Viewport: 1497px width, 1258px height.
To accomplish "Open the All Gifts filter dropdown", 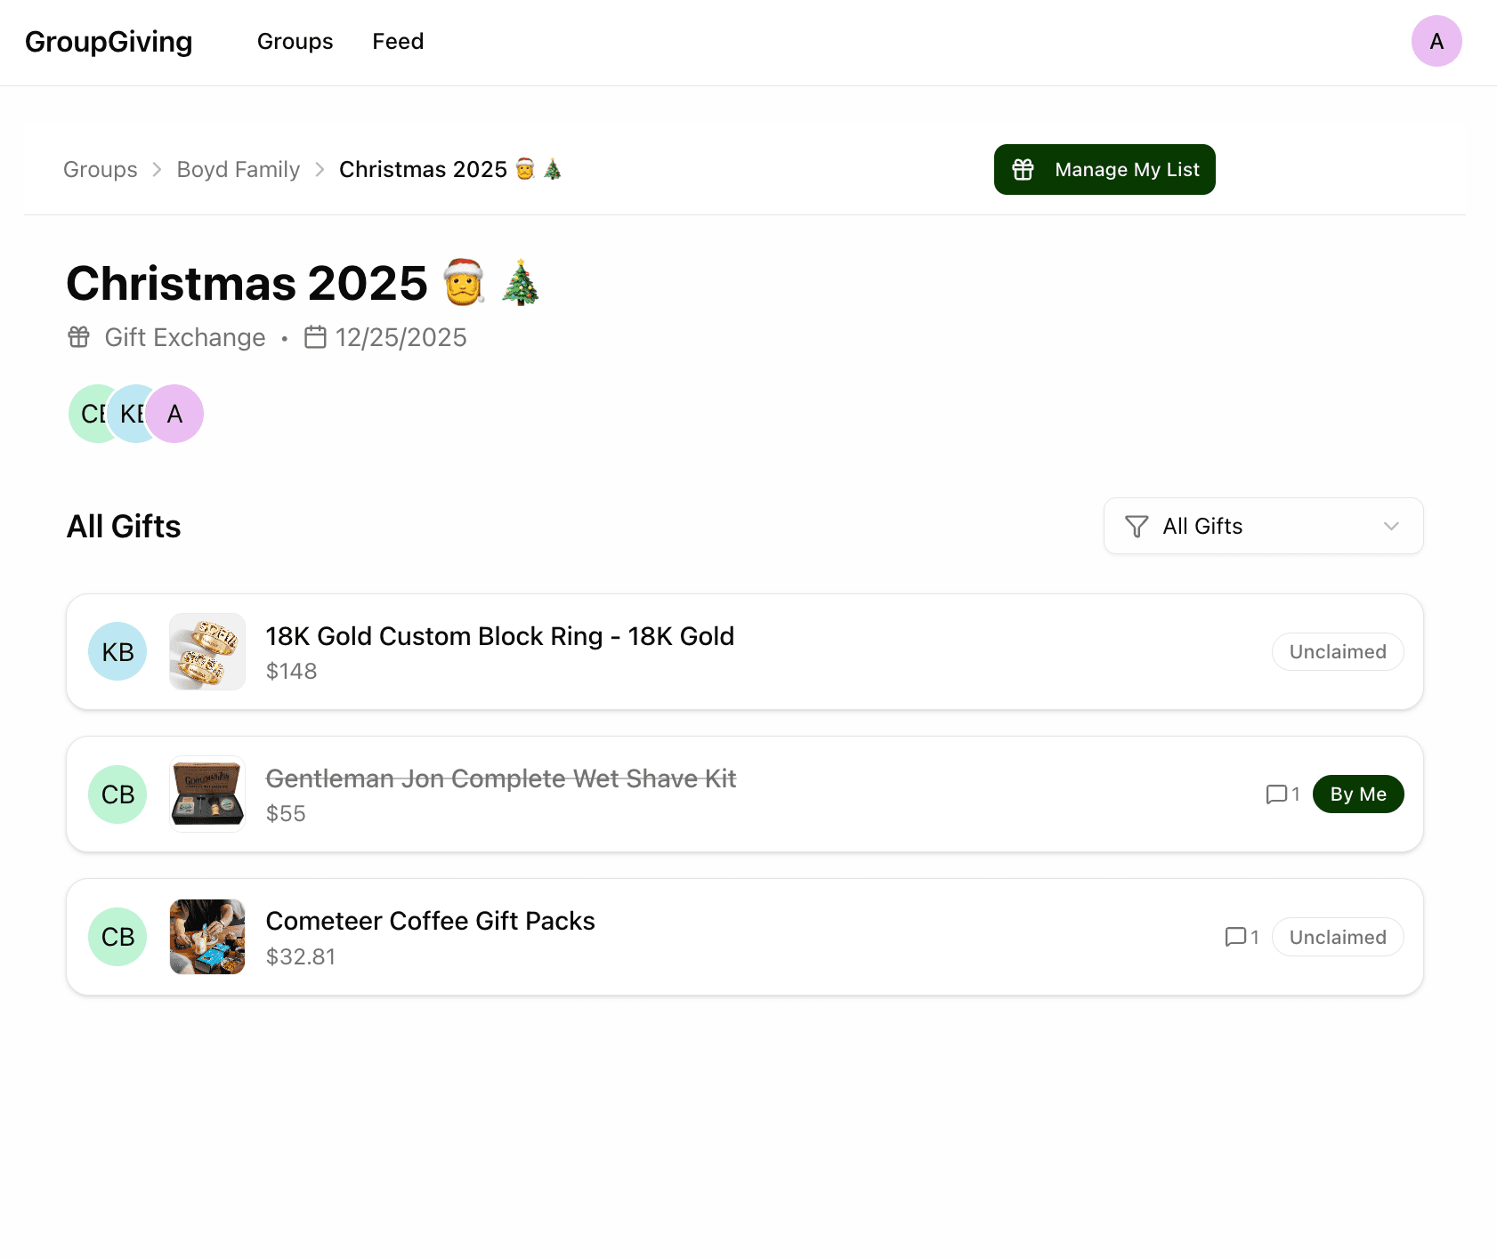I will (x=1263, y=526).
